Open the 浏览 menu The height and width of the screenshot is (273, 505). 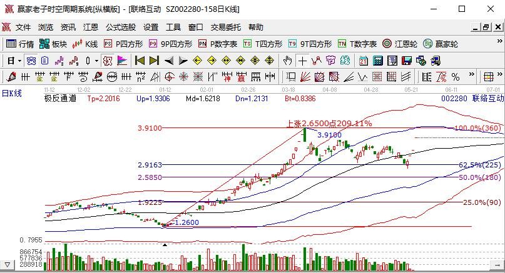(x=46, y=27)
